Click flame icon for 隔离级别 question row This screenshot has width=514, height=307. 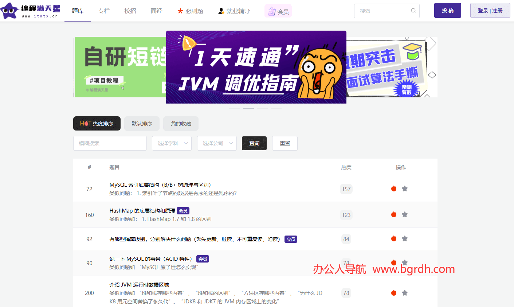[394, 238]
